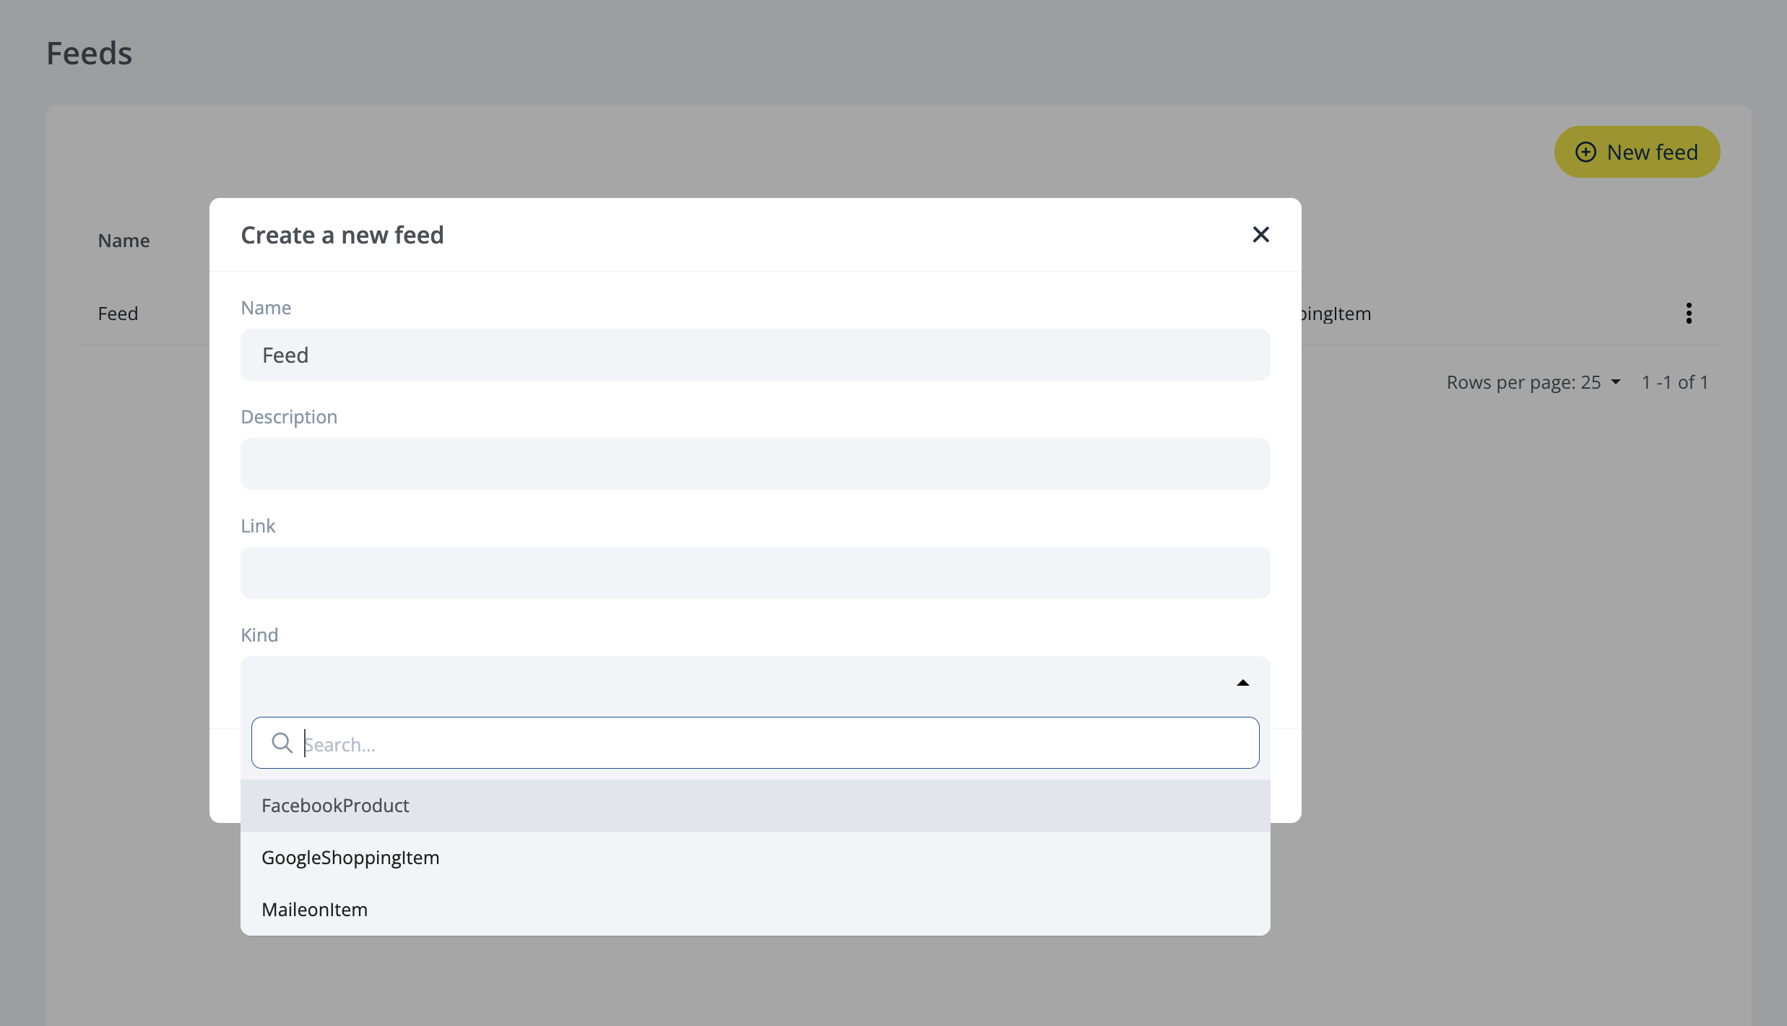The width and height of the screenshot is (1787, 1026).
Task: Select FacebookProduct kind option
Action: 755,806
